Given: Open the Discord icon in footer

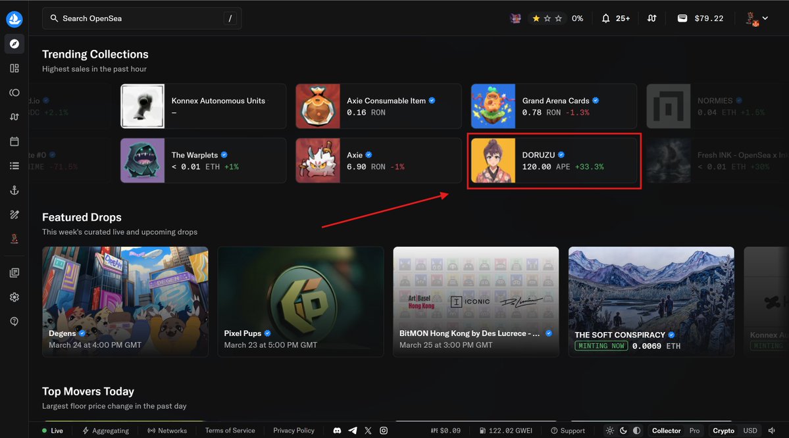Looking at the screenshot, I should [337, 431].
